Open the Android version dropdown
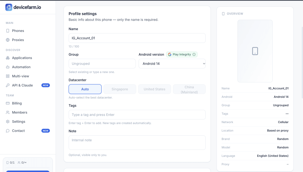This screenshot has height=172, width=303. pos(172,64)
